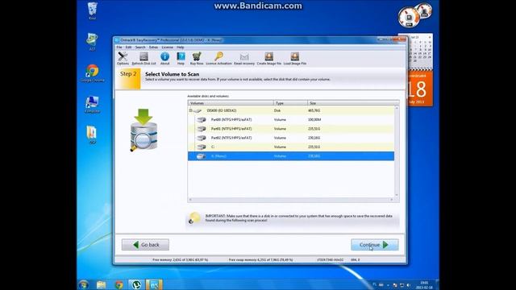Image resolution: width=516 pixels, height=290 pixels.
Task: Click the Create Image file icon
Action: tap(268, 58)
